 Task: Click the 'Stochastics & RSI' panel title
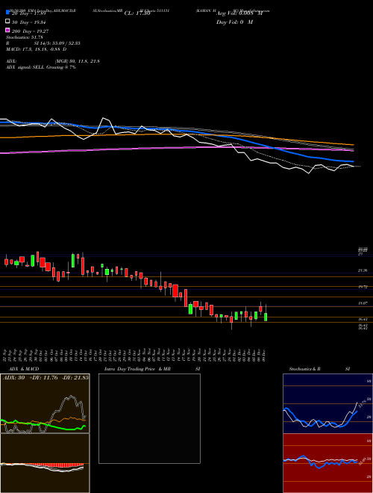[319, 369]
